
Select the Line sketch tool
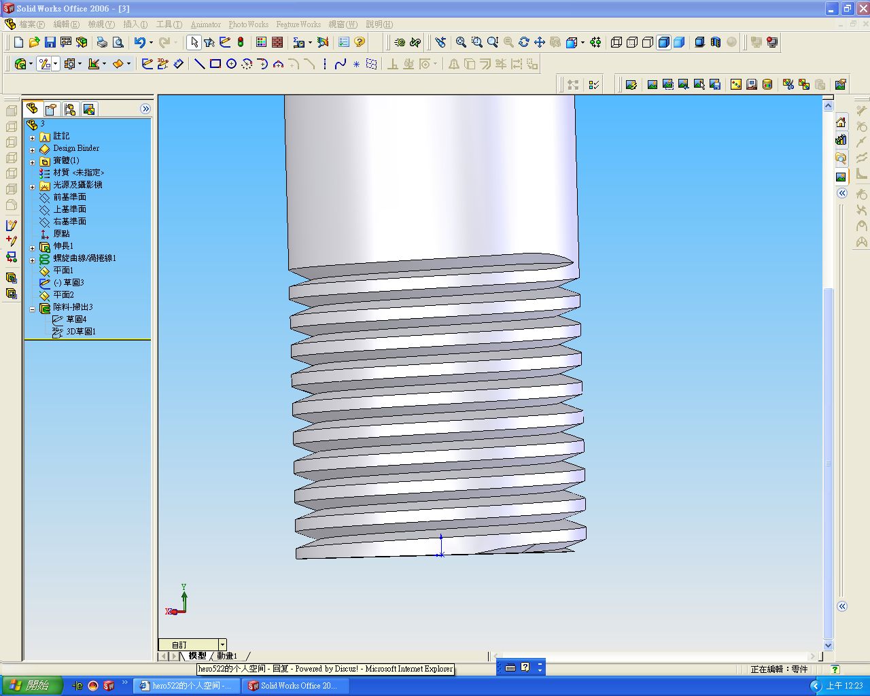(200, 64)
